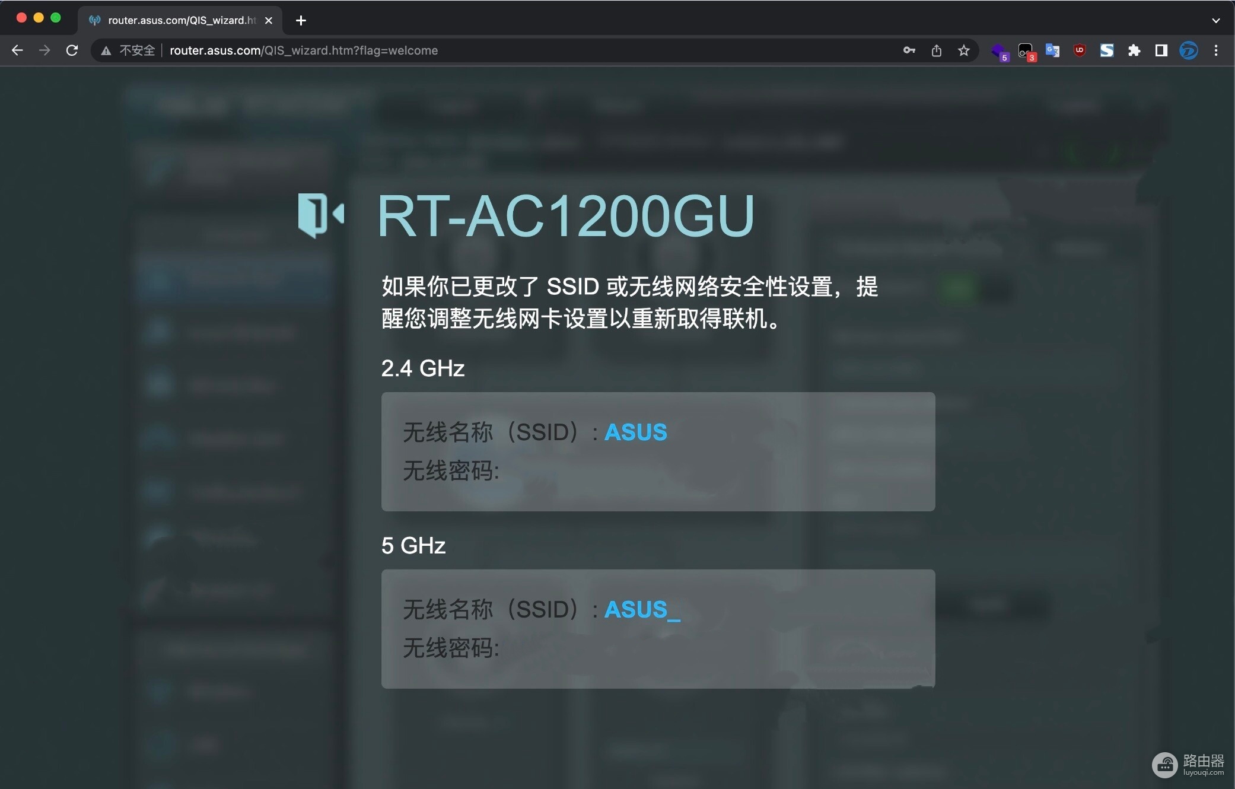Click the SSID change reminder message
Viewport: 1235px width, 789px height.
[x=629, y=303]
